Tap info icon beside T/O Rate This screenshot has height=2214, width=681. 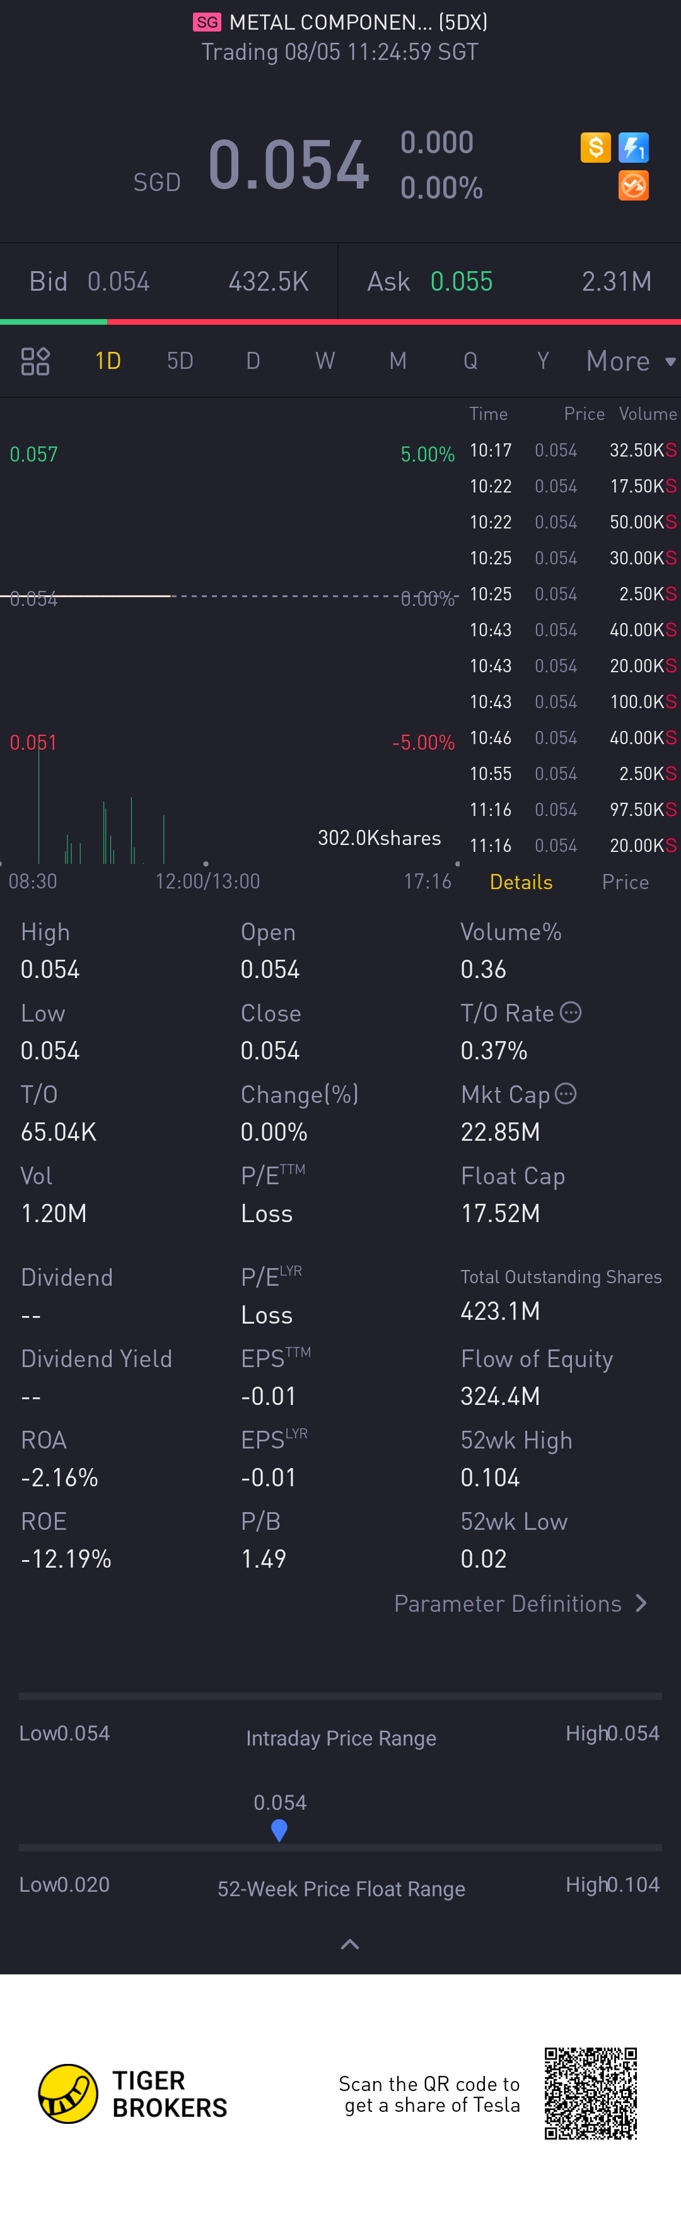571,1013
